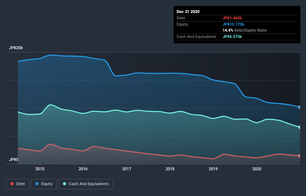Viewport: 306px width, 196px height.
Task: Select the 2016 x-axis label
Action: [83, 169]
